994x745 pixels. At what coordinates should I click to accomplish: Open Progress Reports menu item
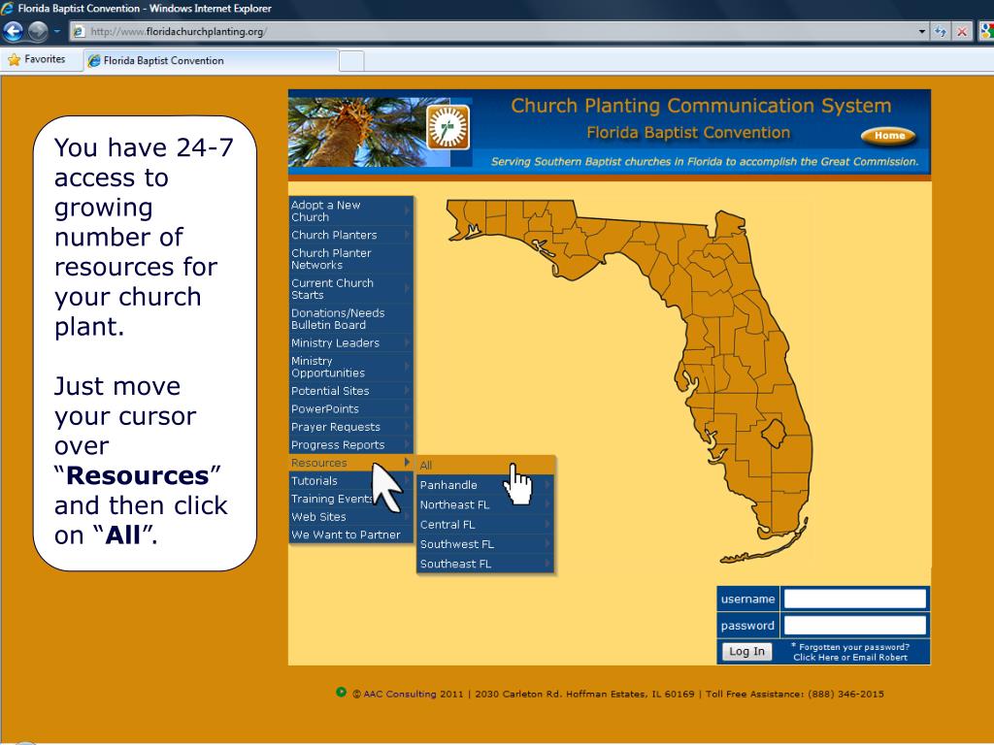pos(350,444)
